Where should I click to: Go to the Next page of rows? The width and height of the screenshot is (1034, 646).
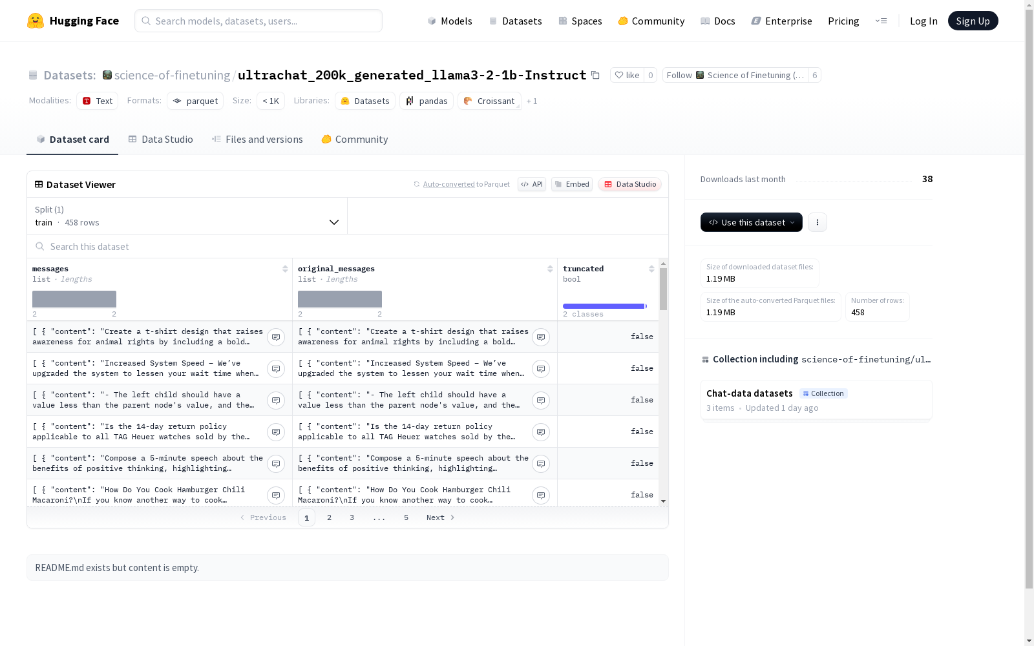(441, 517)
